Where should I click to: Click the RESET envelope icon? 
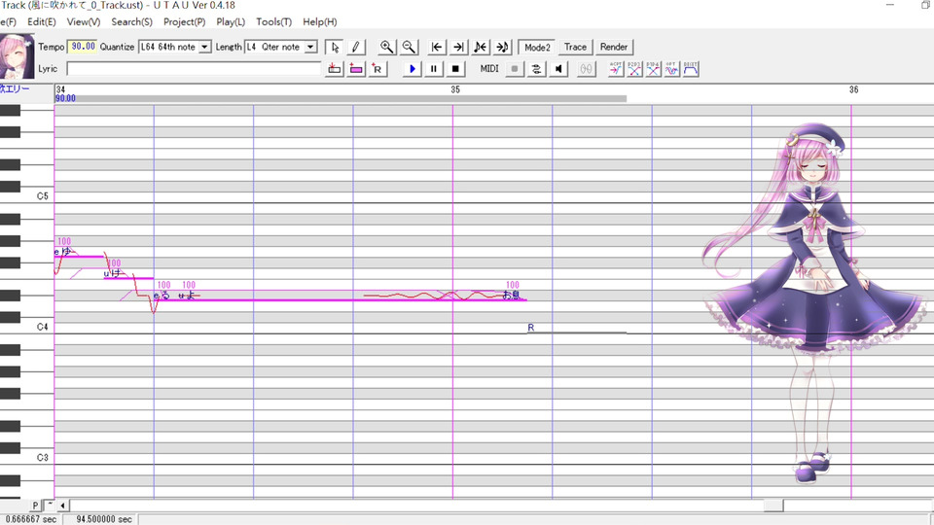(x=691, y=69)
